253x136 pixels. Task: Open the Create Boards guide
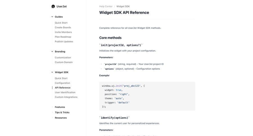click(63, 28)
